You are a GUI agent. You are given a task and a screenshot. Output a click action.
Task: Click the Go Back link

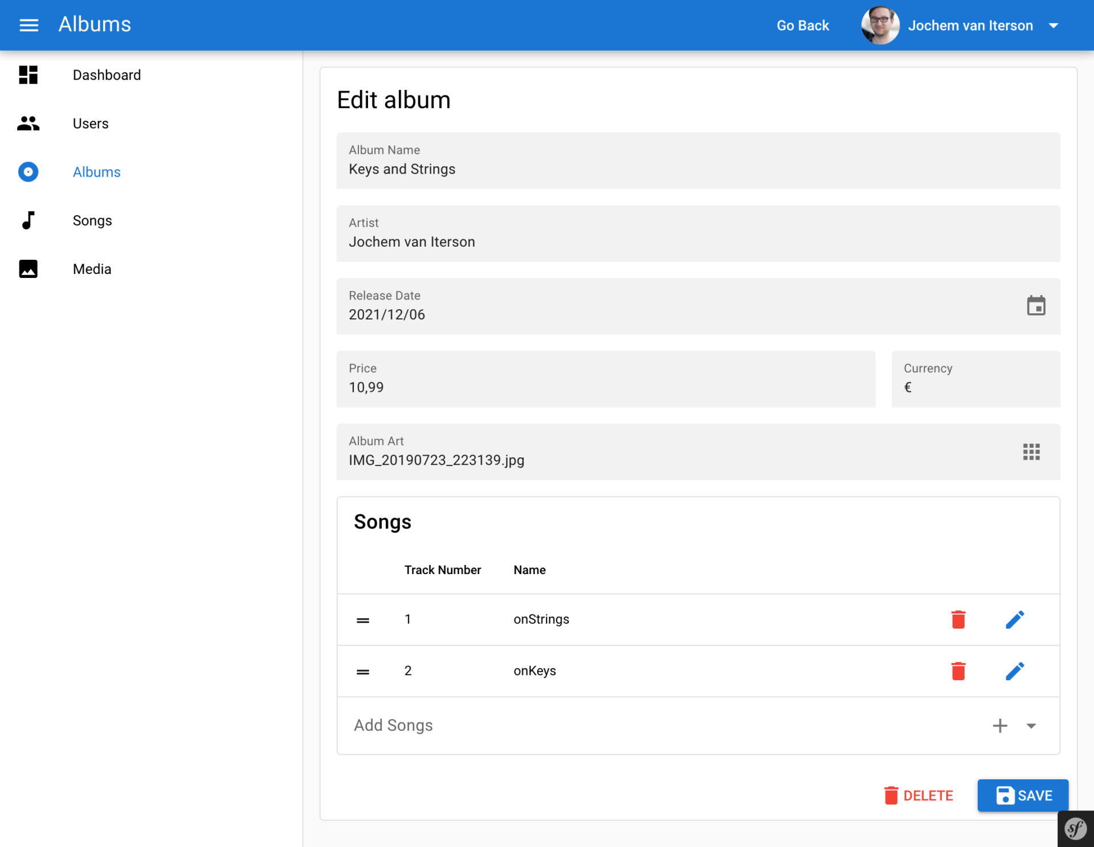point(803,26)
